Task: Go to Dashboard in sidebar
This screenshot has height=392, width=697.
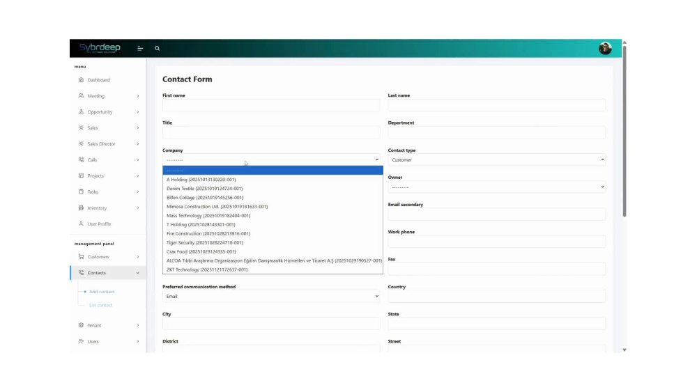Action: point(99,80)
